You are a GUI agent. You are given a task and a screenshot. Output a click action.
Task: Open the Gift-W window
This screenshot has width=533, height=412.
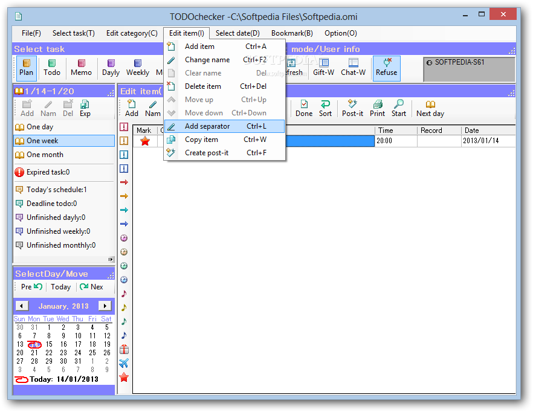324,68
